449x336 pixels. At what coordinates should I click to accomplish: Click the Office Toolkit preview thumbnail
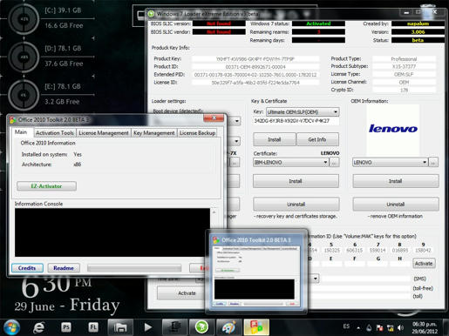pyautogui.click(x=256, y=272)
